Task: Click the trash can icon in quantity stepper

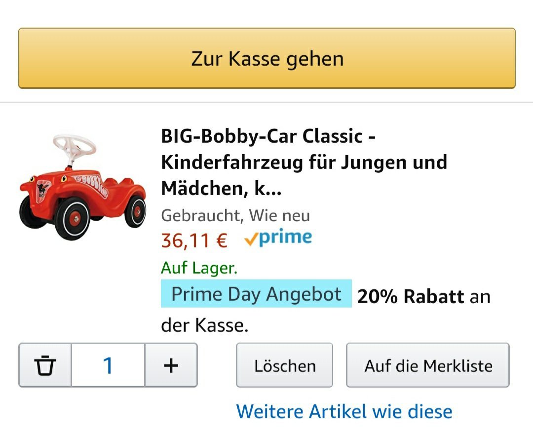Action: click(45, 365)
